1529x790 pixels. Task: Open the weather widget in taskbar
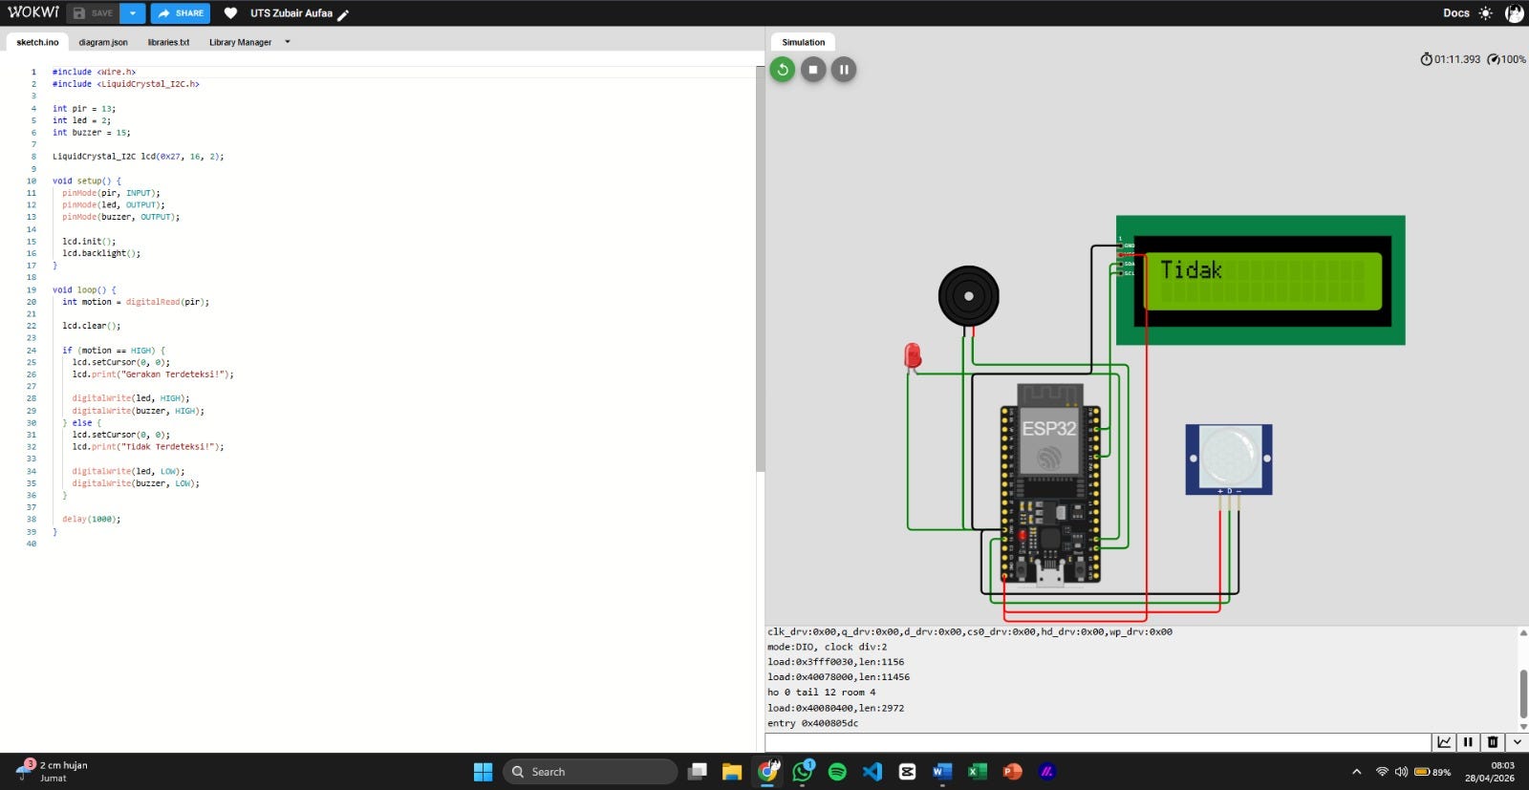(54, 771)
